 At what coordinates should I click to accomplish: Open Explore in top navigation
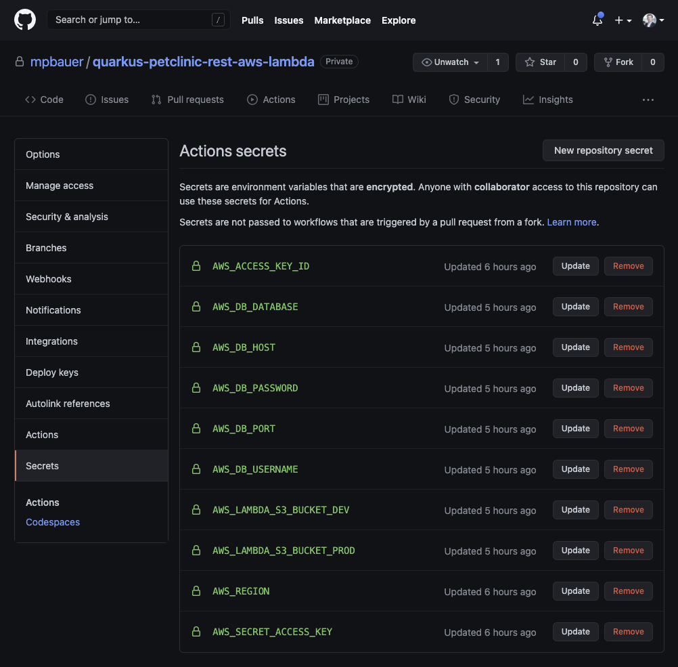[x=399, y=20]
